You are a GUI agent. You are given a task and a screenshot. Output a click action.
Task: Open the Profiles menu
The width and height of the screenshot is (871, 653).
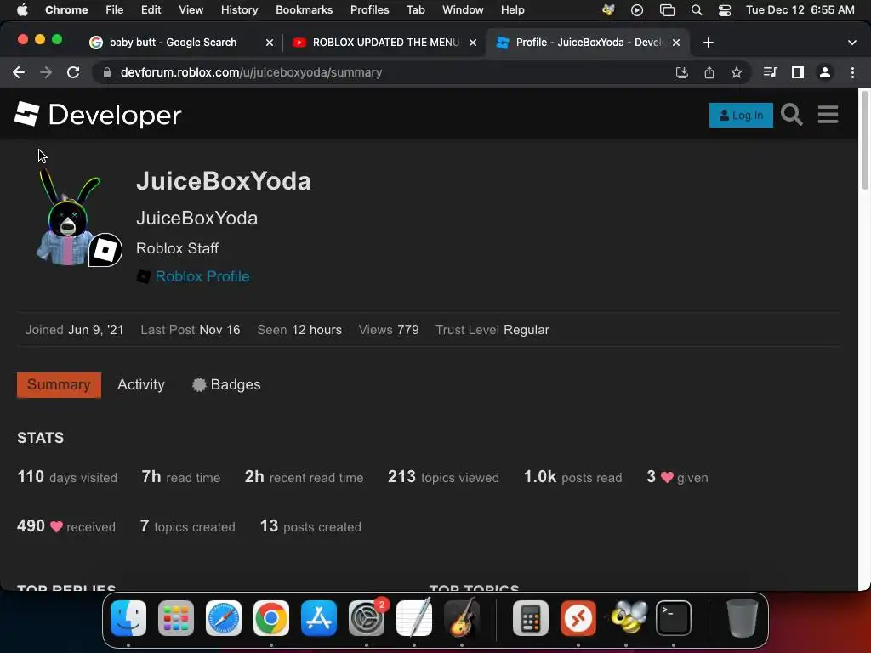[369, 10]
